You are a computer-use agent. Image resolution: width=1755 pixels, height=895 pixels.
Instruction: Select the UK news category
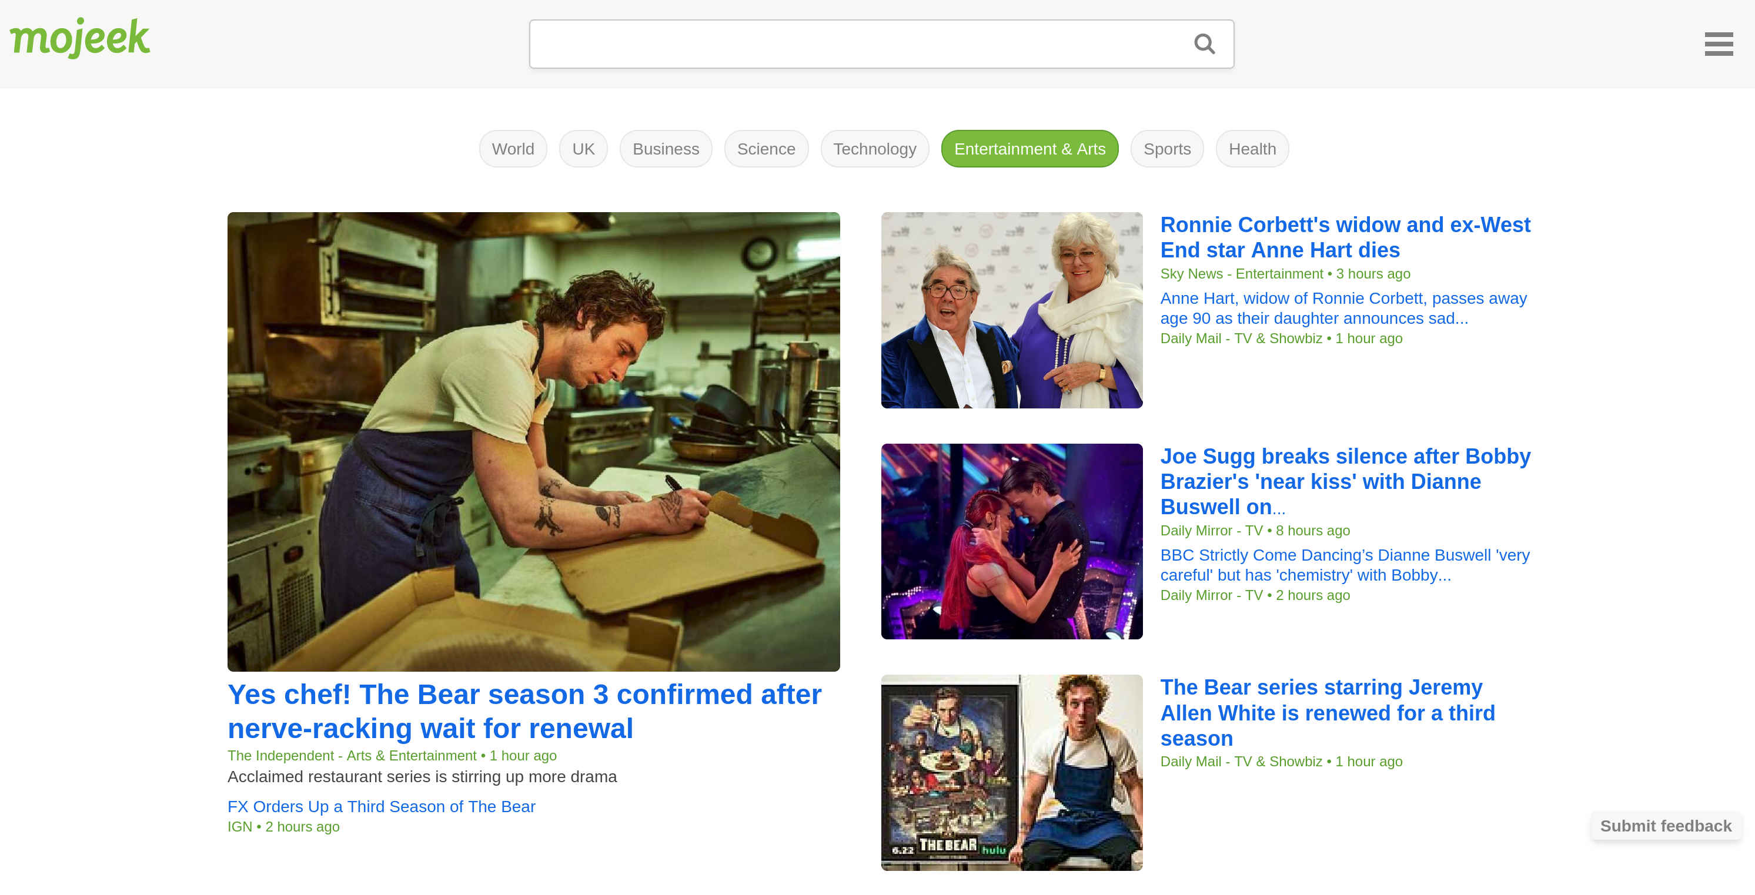583,149
